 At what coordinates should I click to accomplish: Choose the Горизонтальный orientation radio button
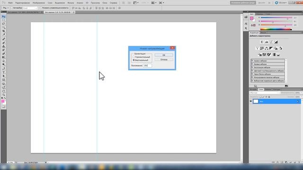tap(134, 57)
